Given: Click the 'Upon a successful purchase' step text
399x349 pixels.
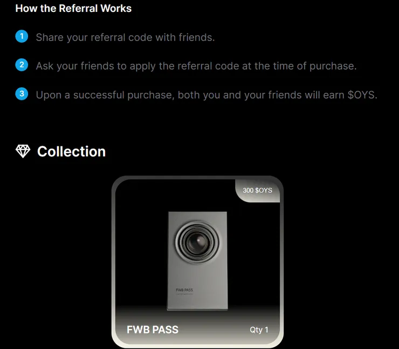Looking at the screenshot, I should coord(207,95).
